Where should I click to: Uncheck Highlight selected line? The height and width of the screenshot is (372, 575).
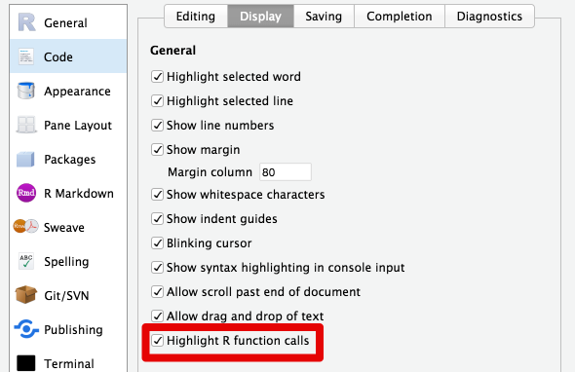pos(157,100)
